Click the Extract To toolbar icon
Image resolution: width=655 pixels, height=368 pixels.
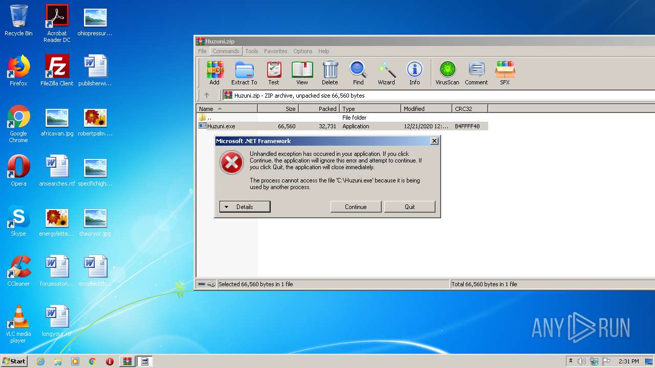pyautogui.click(x=244, y=73)
